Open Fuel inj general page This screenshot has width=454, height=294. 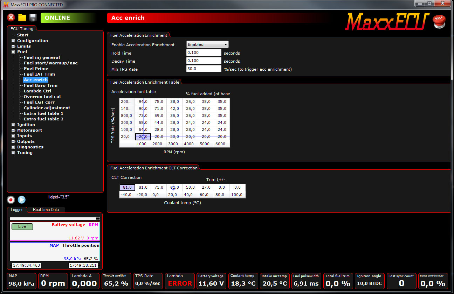click(x=42, y=57)
